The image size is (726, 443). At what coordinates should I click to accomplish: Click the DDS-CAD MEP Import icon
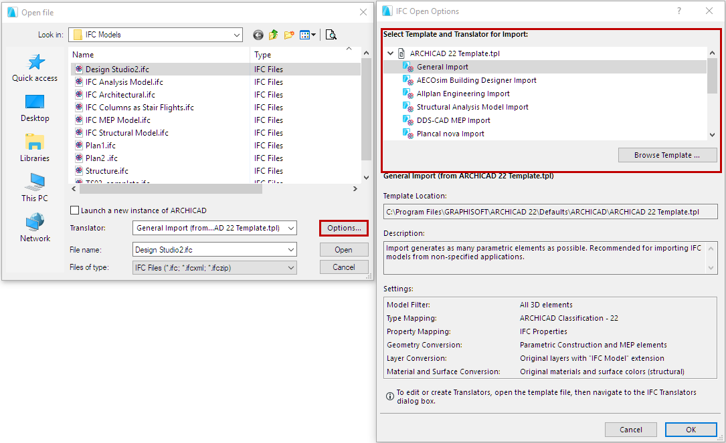(x=408, y=121)
